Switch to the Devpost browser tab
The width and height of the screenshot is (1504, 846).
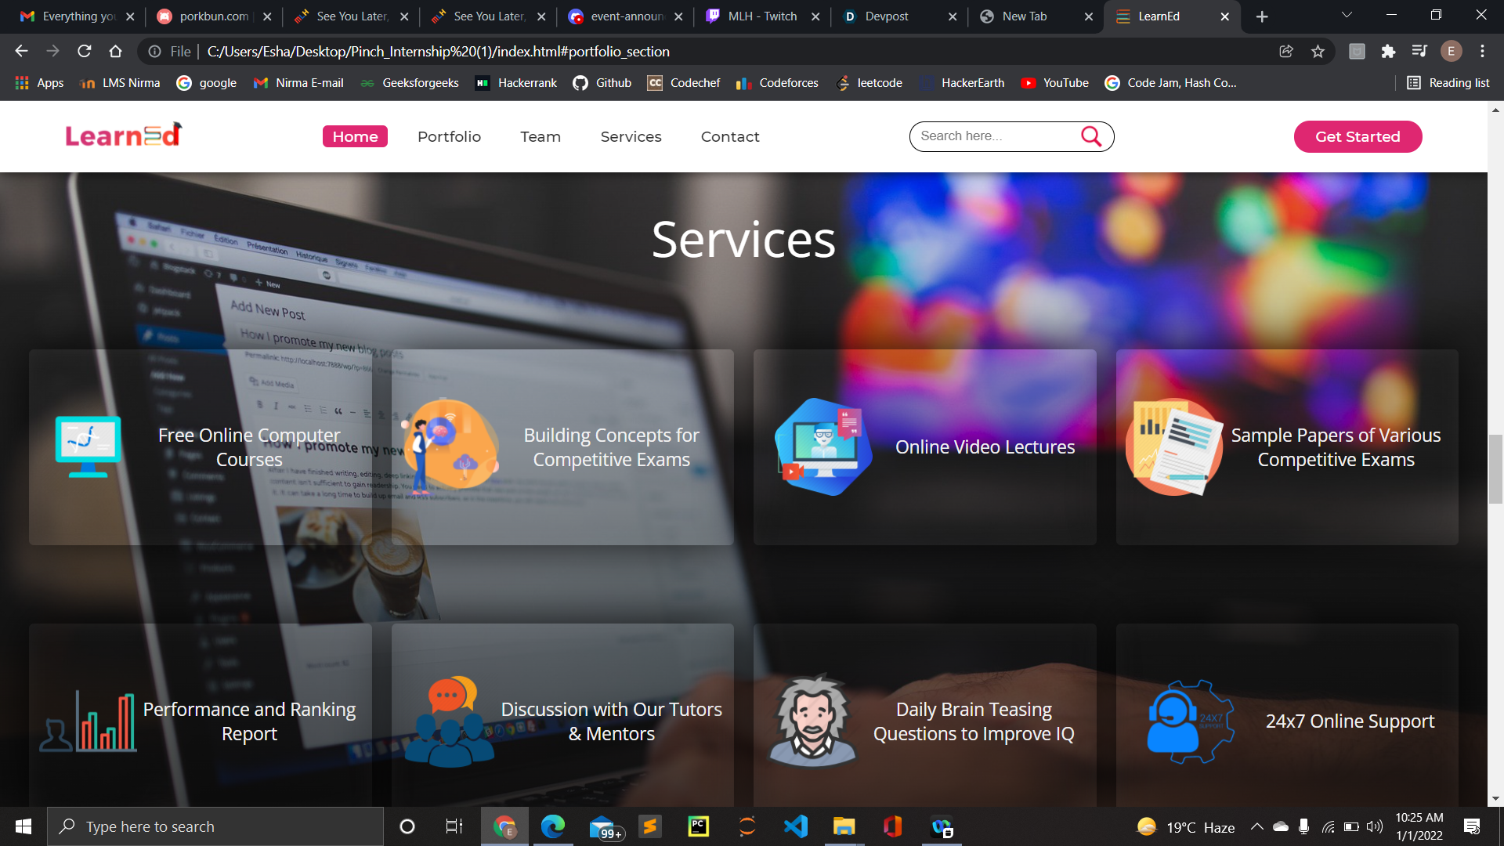[886, 16]
